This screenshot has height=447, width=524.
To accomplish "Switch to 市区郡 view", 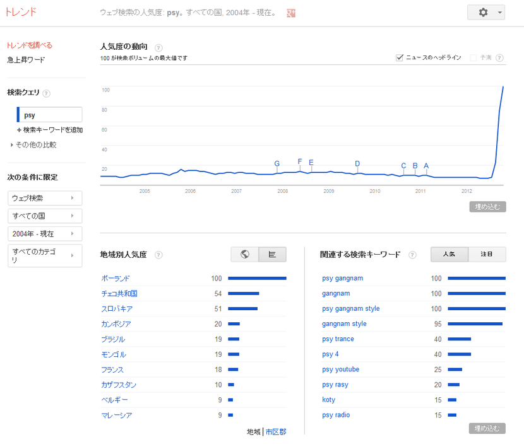I will pyautogui.click(x=276, y=432).
